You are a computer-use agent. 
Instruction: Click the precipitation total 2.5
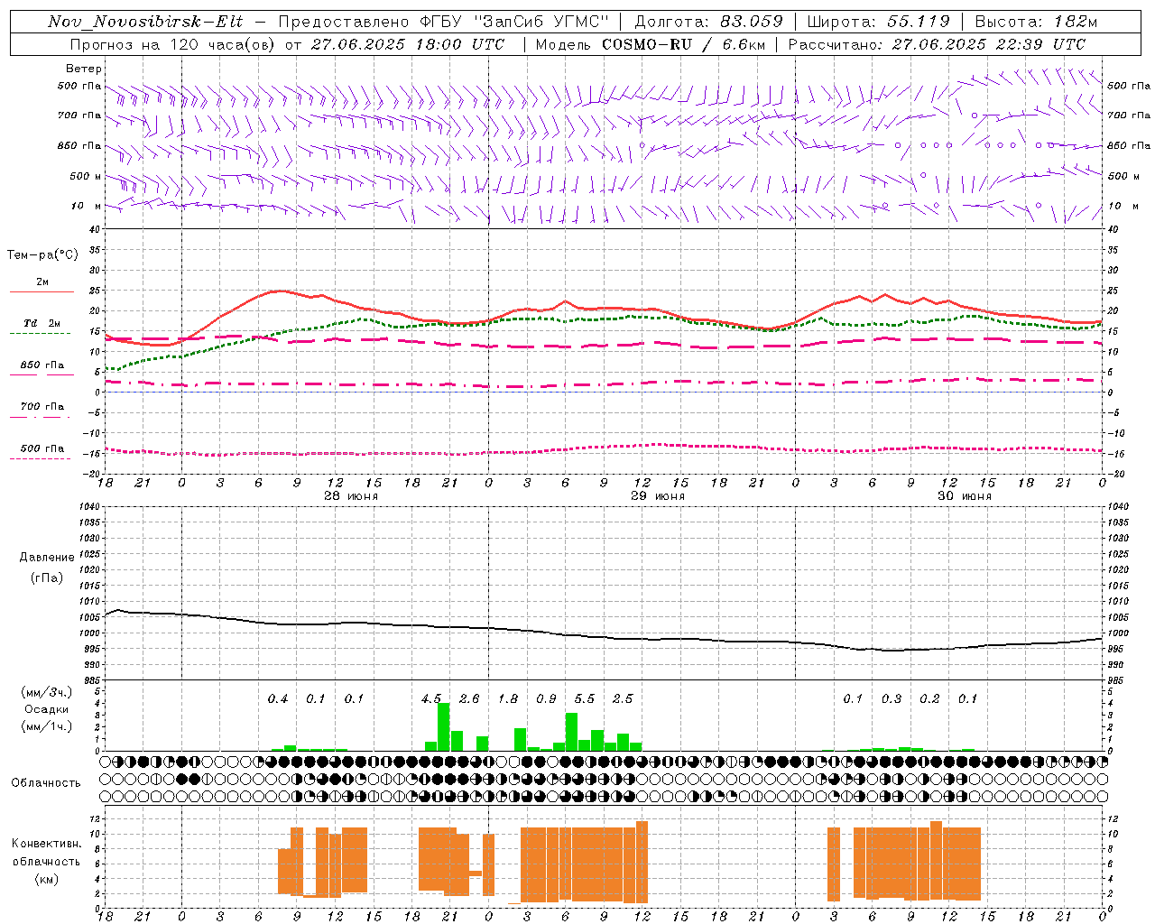tap(623, 699)
